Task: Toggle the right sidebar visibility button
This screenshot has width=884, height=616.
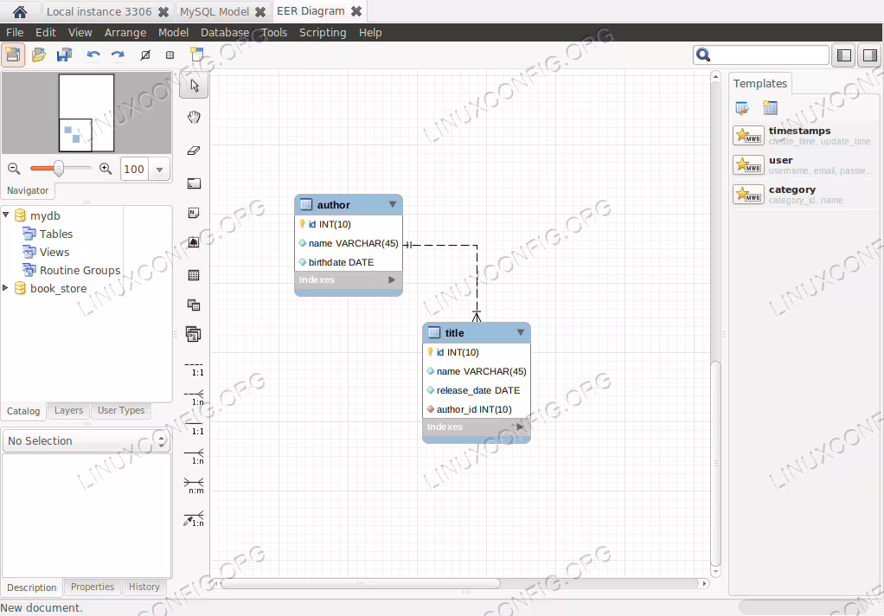Action: [x=869, y=55]
